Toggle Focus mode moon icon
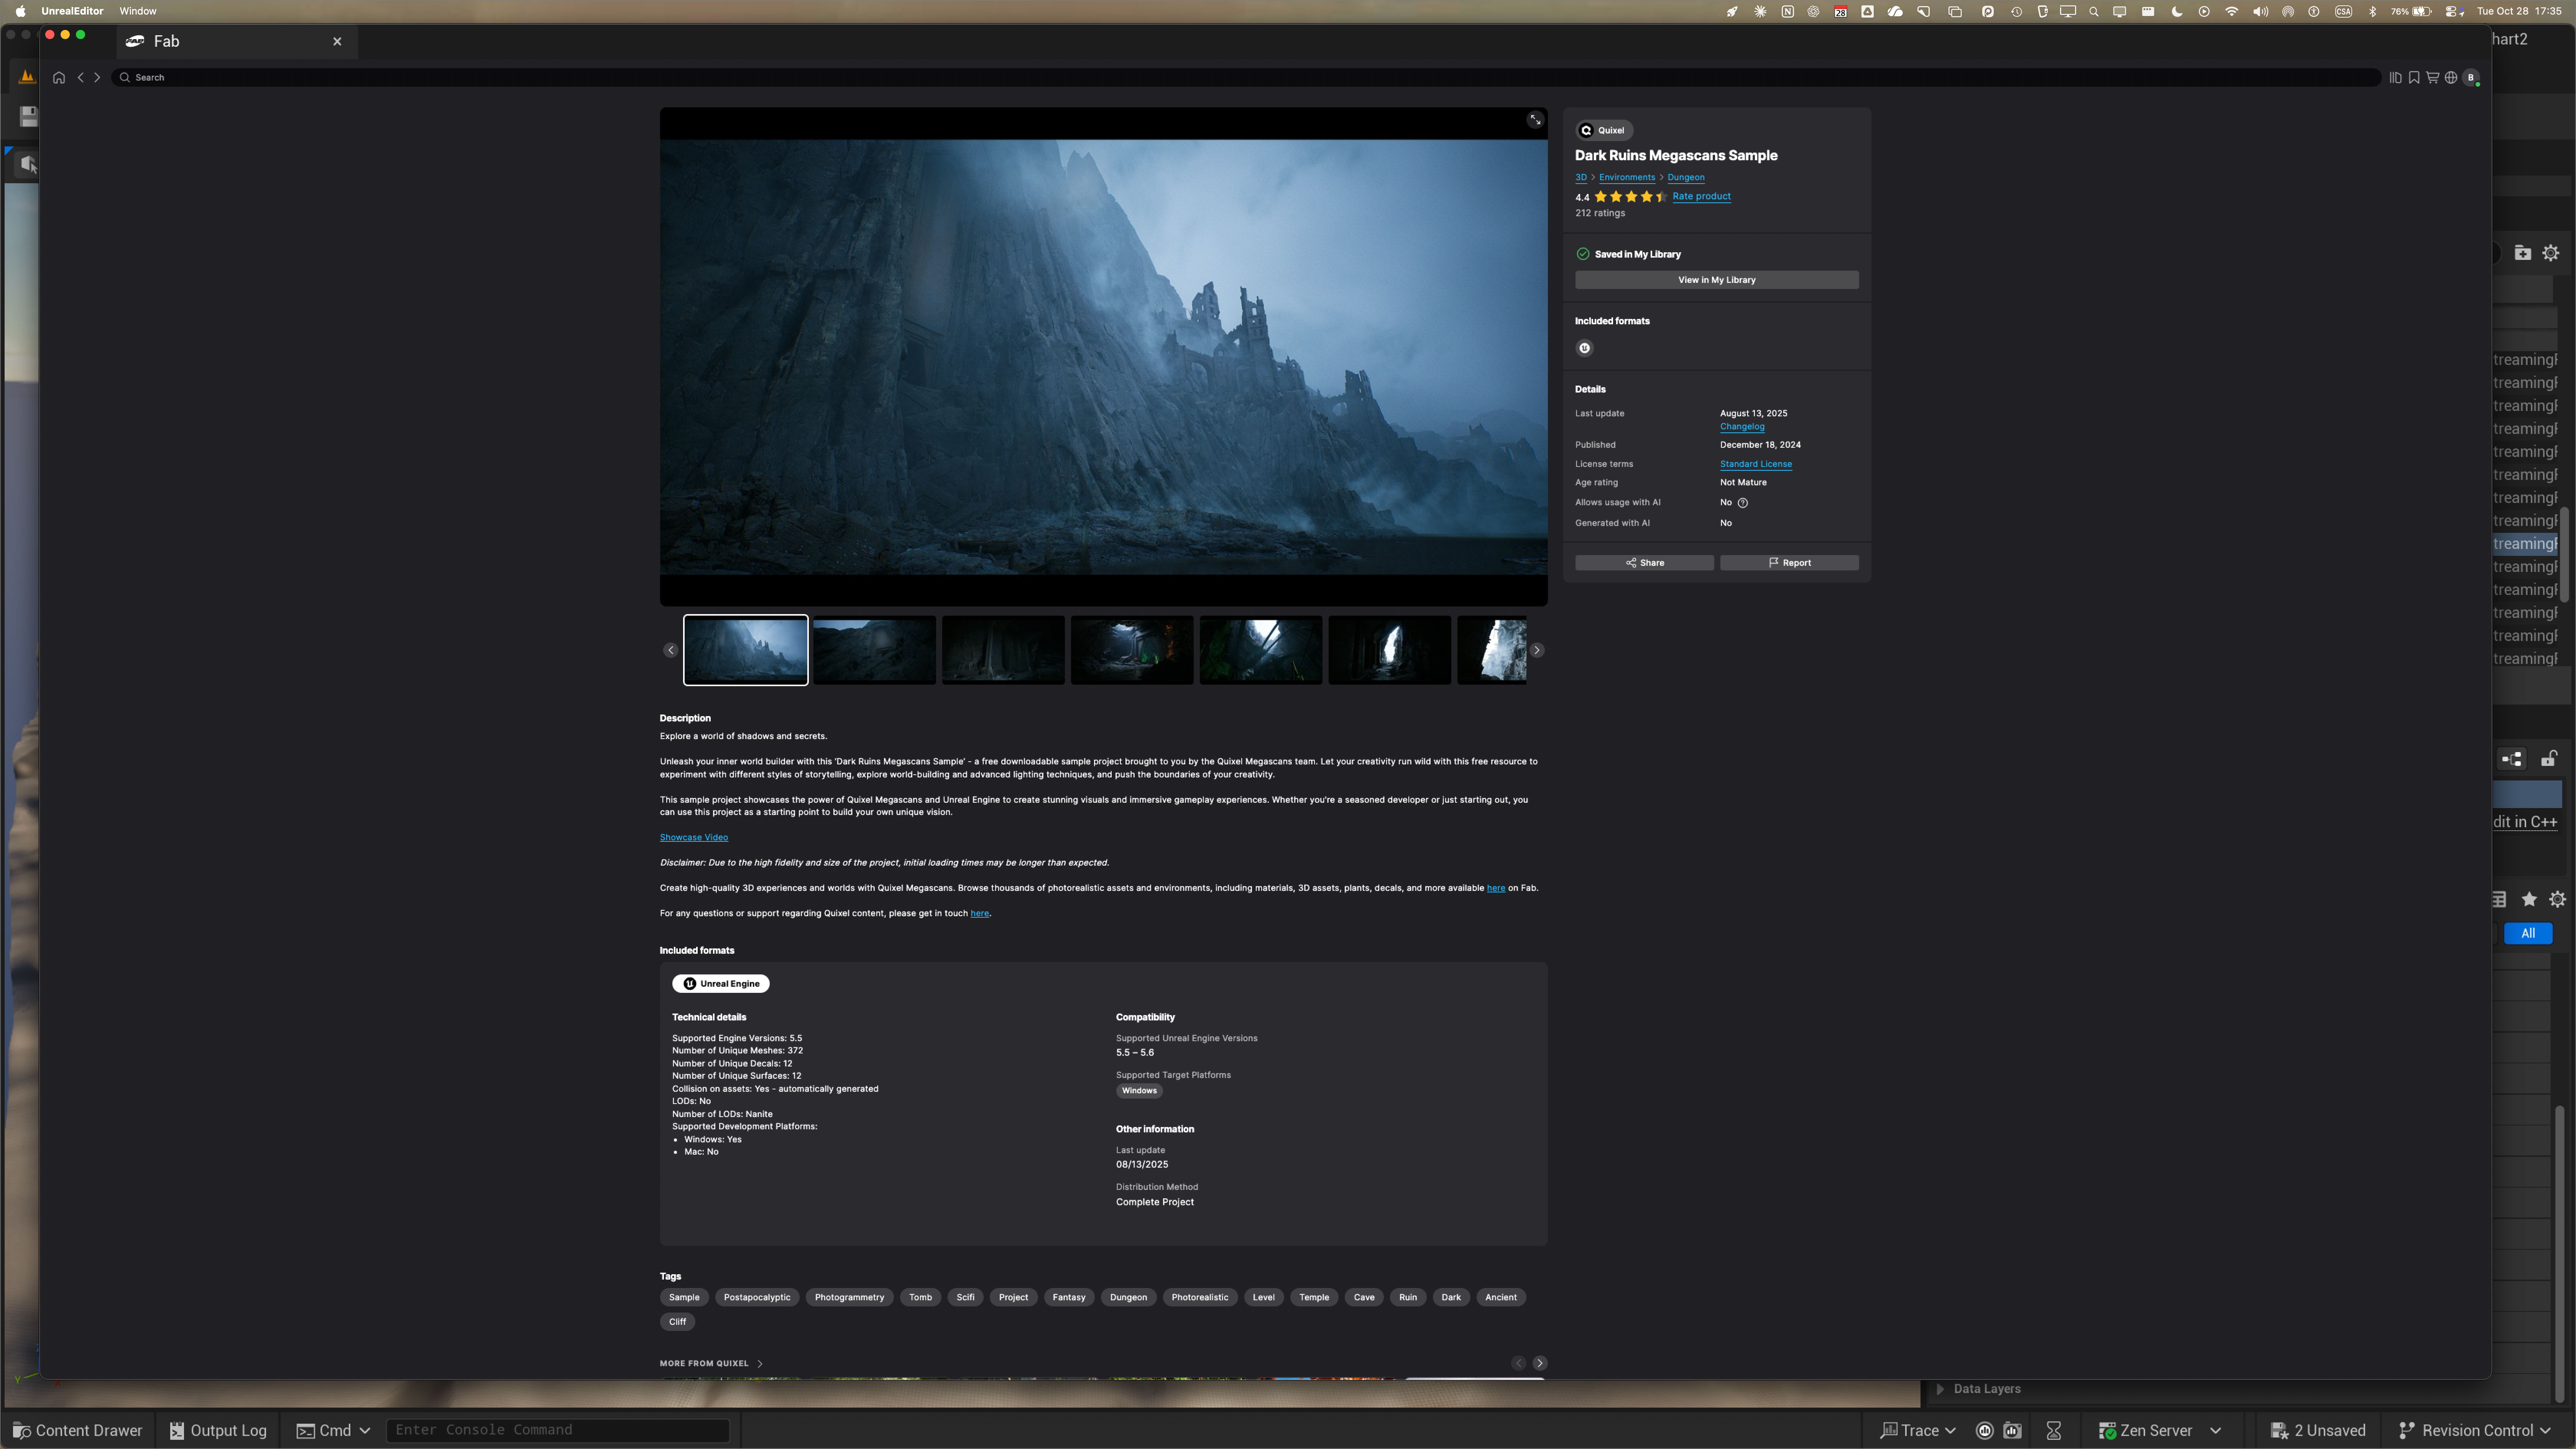The height and width of the screenshot is (1449, 2576). click(2177, 11)
